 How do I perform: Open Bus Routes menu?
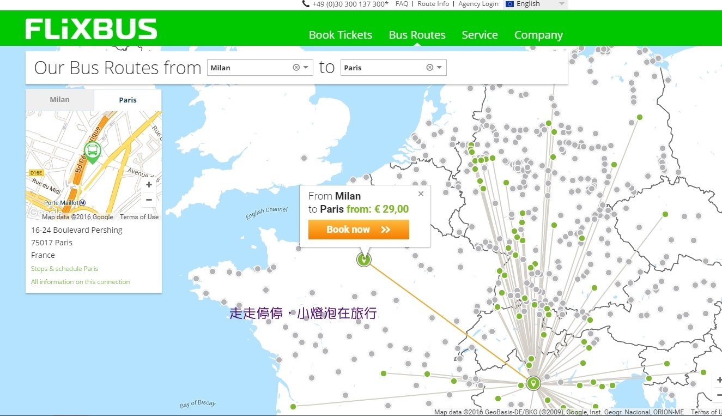click(417, 35)
